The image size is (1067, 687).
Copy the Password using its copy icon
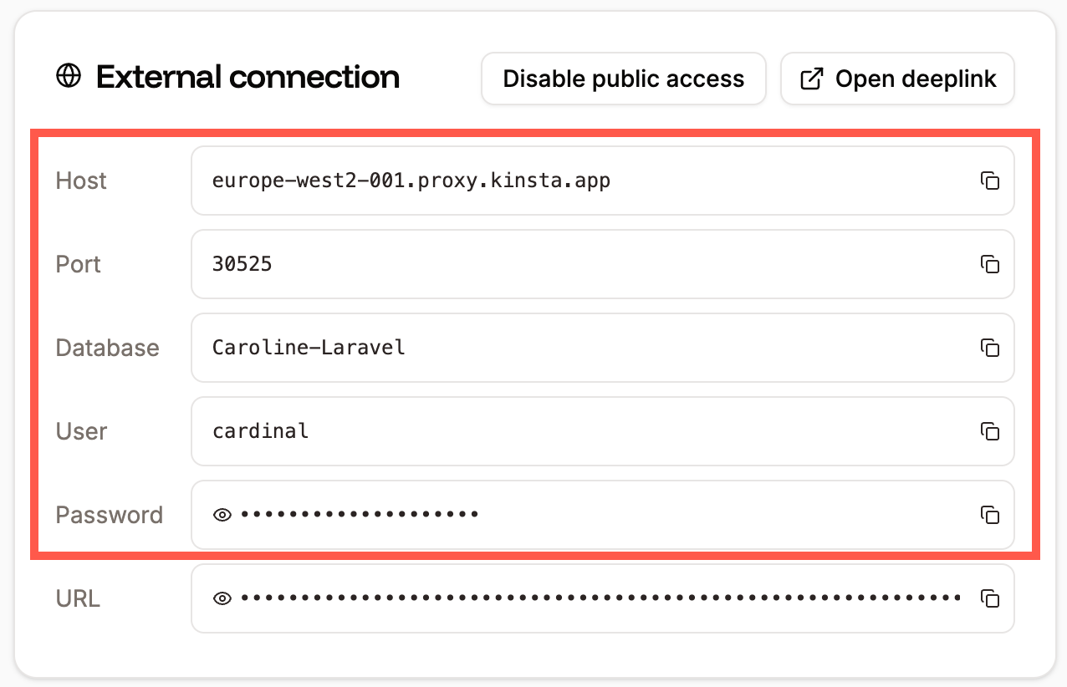click(991, 516)
